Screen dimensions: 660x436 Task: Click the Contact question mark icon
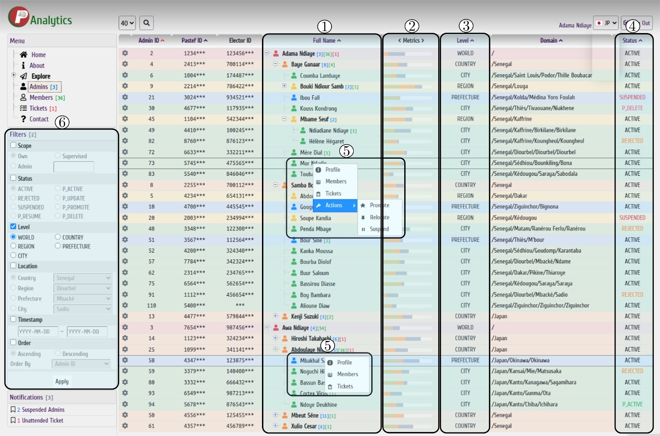click(23, 119)
